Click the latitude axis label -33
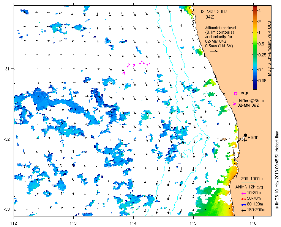Viewport: 281px width, 227px height. [x=6, y=209]
